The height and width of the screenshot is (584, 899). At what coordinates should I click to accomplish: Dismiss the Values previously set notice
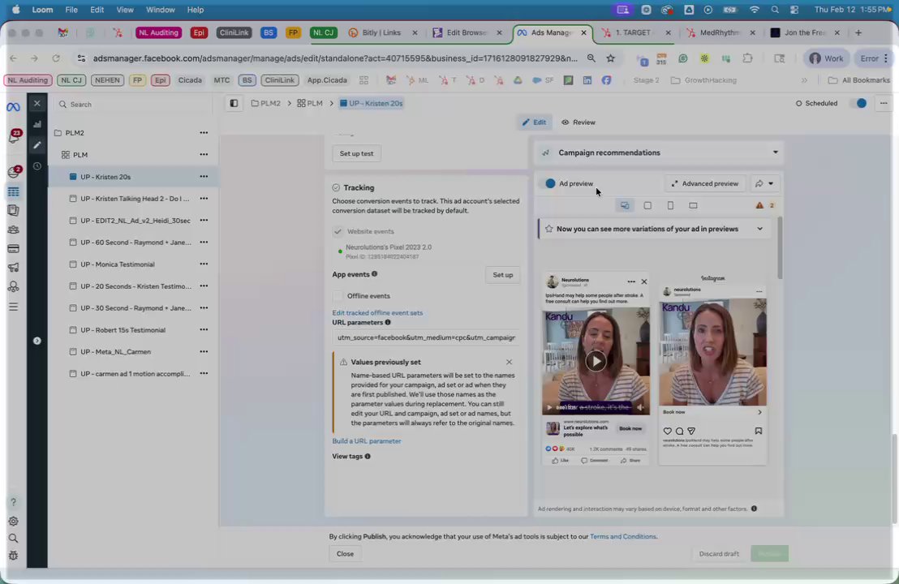509,363
